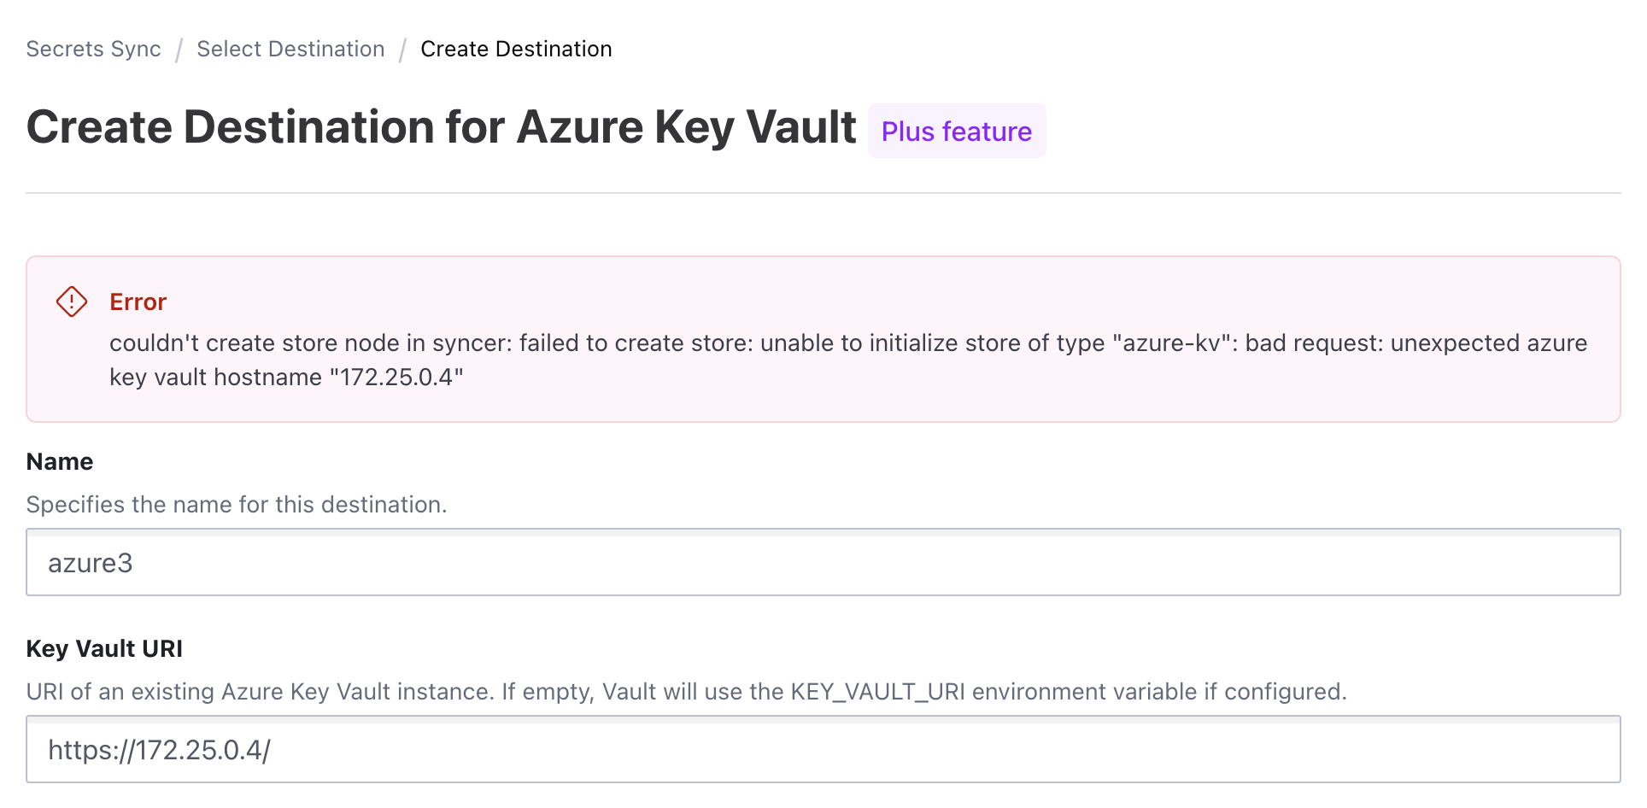1647x808 pixels.
Task: Click the Name helper description text
Action: click(237, 505)
